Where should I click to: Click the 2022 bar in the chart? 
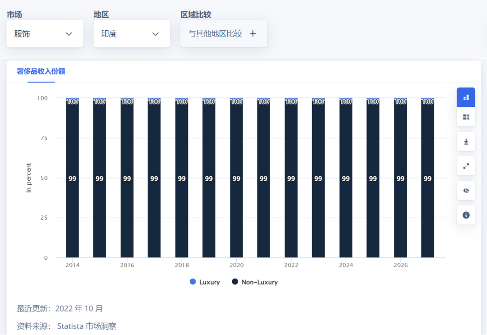click(291, 178)
